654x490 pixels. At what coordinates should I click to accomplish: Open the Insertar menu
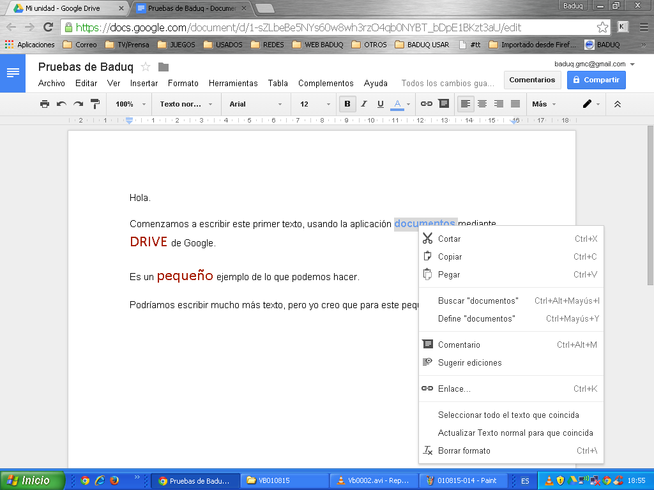pyautogui.click(x=144, y=84)
